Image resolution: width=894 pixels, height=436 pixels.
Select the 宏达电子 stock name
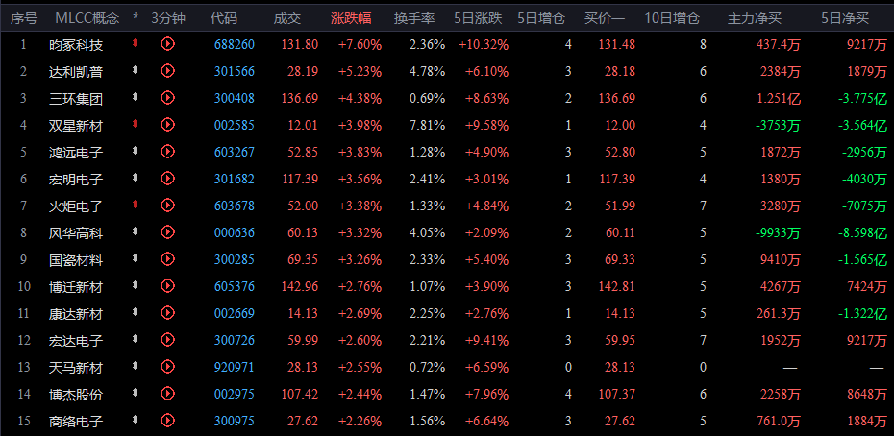click(x=76, y=341)
